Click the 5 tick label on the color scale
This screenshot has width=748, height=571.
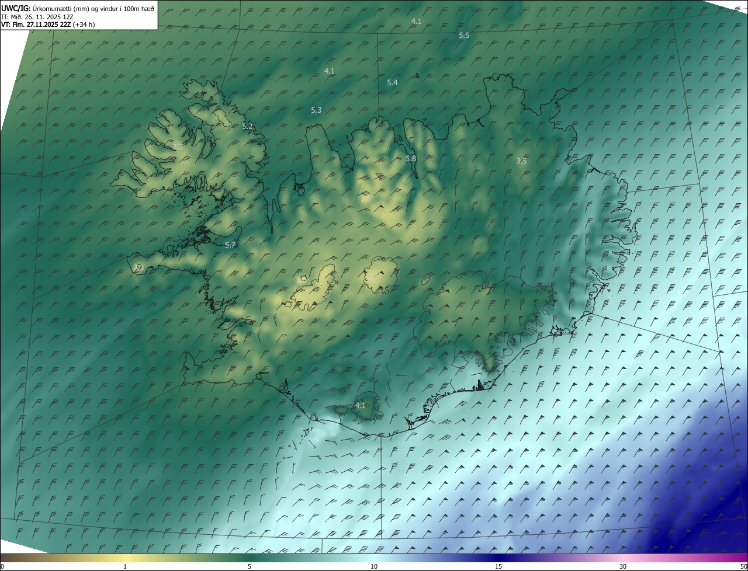pyautogui.click(x=250, y=566)
